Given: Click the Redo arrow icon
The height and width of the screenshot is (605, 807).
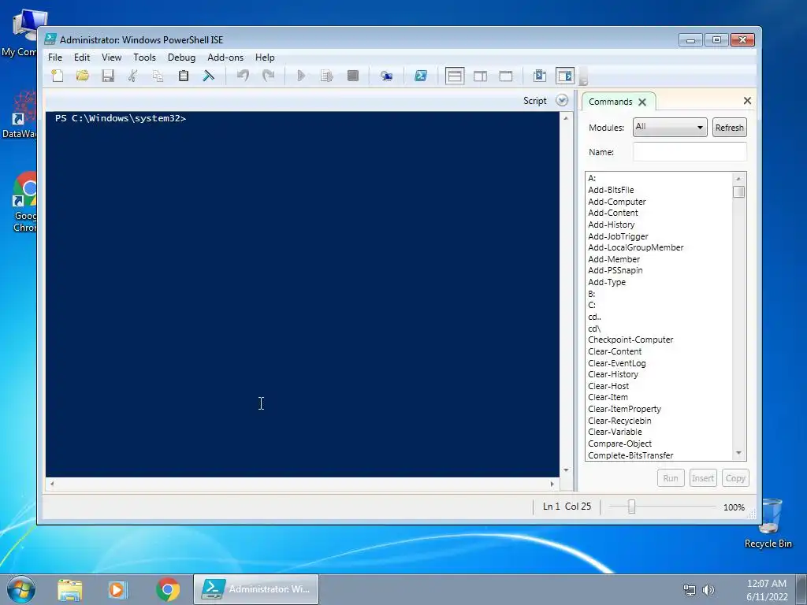Looking at the screenshot, I should tap(268, 76).
